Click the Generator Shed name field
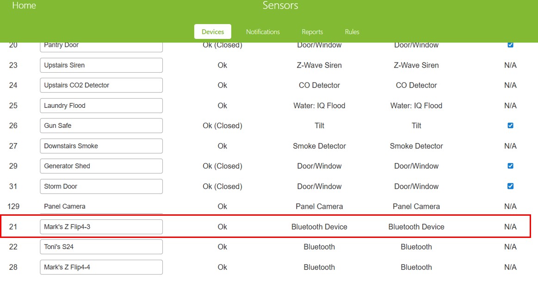Image resolution: width=538 pixels, height=281 pixels. point(101,166)
